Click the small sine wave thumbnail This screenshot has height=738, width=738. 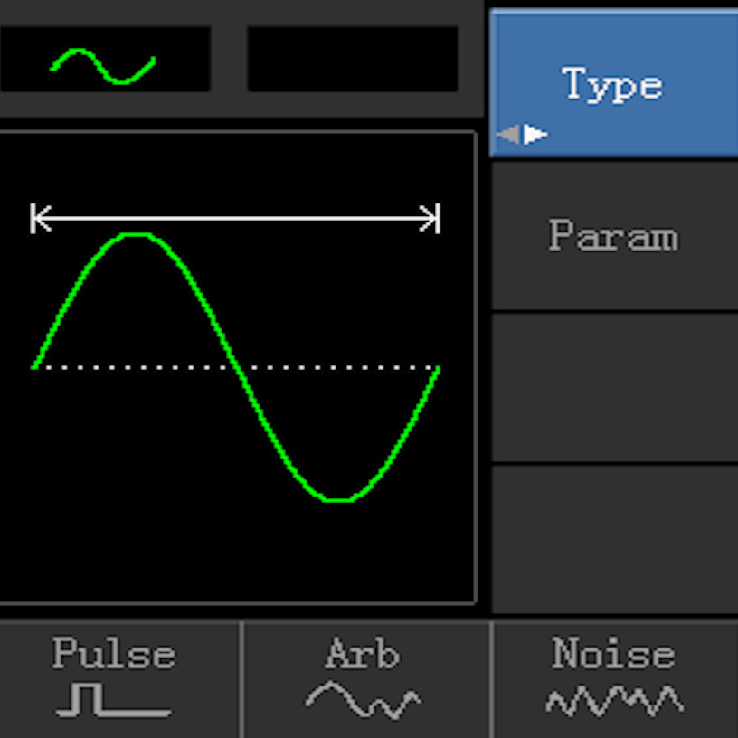pyautogui.click(x=104, y=65)
